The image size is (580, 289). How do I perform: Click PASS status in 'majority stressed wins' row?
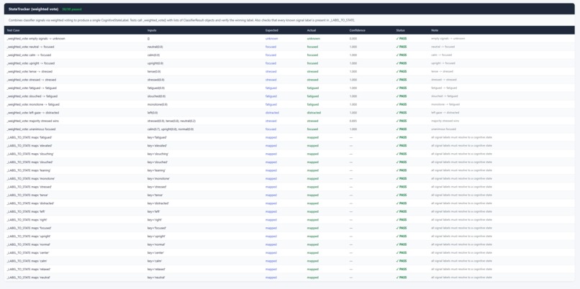402,121
